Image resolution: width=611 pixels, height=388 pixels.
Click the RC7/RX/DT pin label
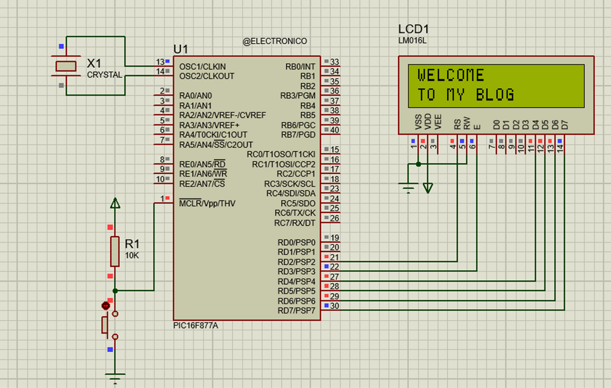point(295,223)
